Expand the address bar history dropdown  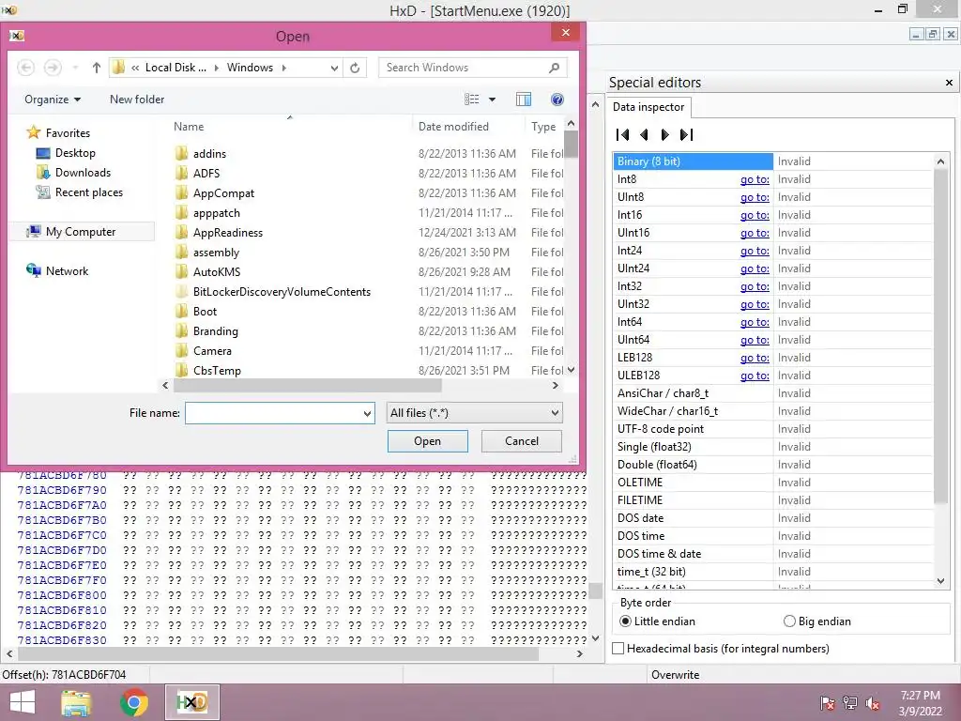pyautogui.click(x=334, y=68)
